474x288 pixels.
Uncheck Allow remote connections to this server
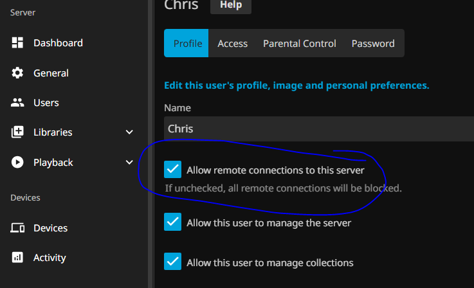[x=172, y=170]
